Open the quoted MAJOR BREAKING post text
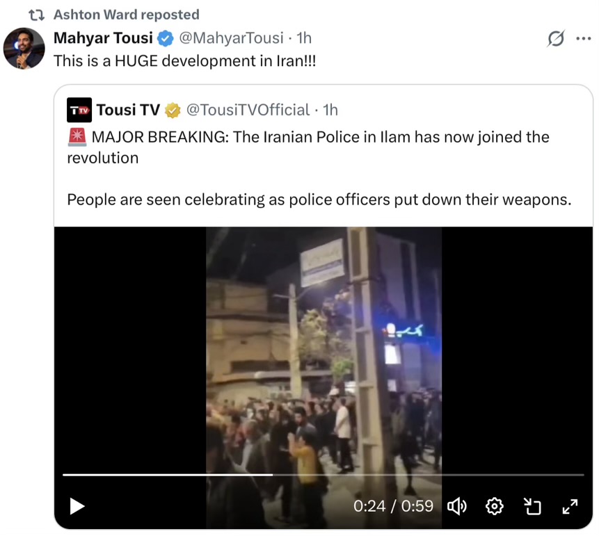 click(x=308, y=147)
